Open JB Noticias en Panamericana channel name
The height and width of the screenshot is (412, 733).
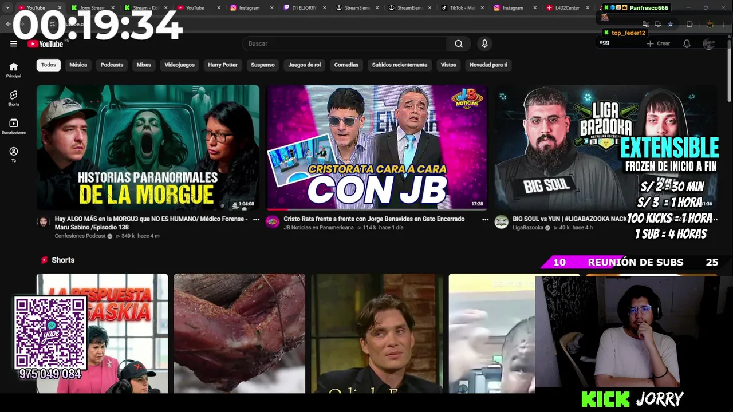click(x=318, y=228)
